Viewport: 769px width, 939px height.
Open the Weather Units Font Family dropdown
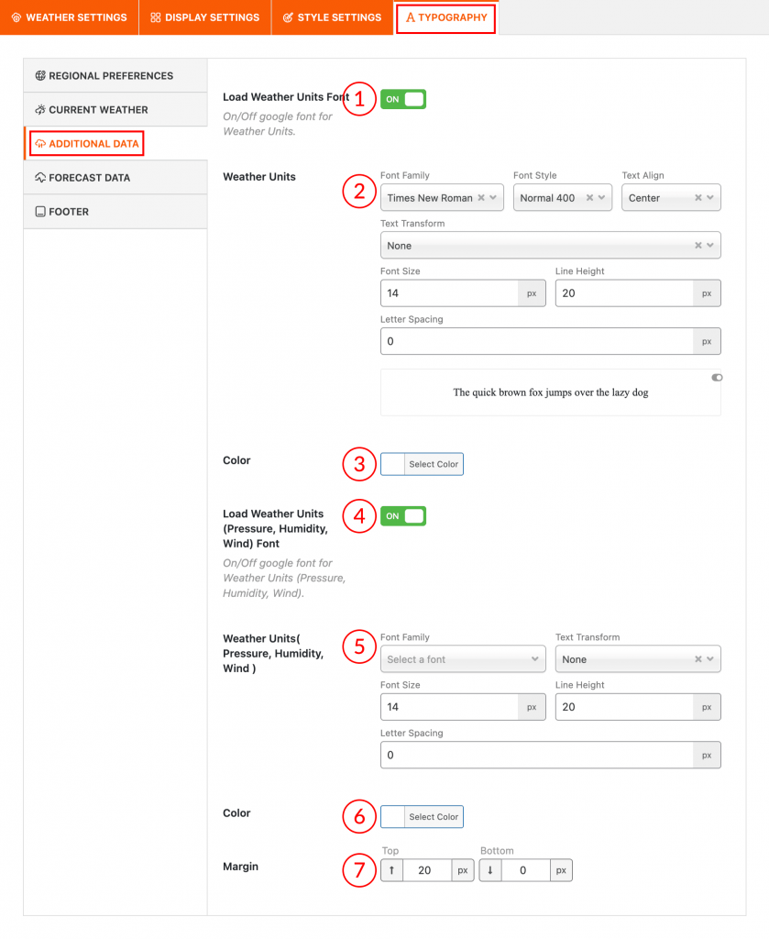(442, 198)
